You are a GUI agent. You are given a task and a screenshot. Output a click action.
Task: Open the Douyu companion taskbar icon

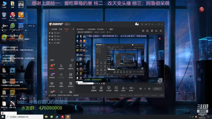68,117
